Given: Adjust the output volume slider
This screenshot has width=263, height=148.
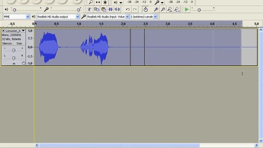Looking at the screenshot, I should click(x=14, y=10).
